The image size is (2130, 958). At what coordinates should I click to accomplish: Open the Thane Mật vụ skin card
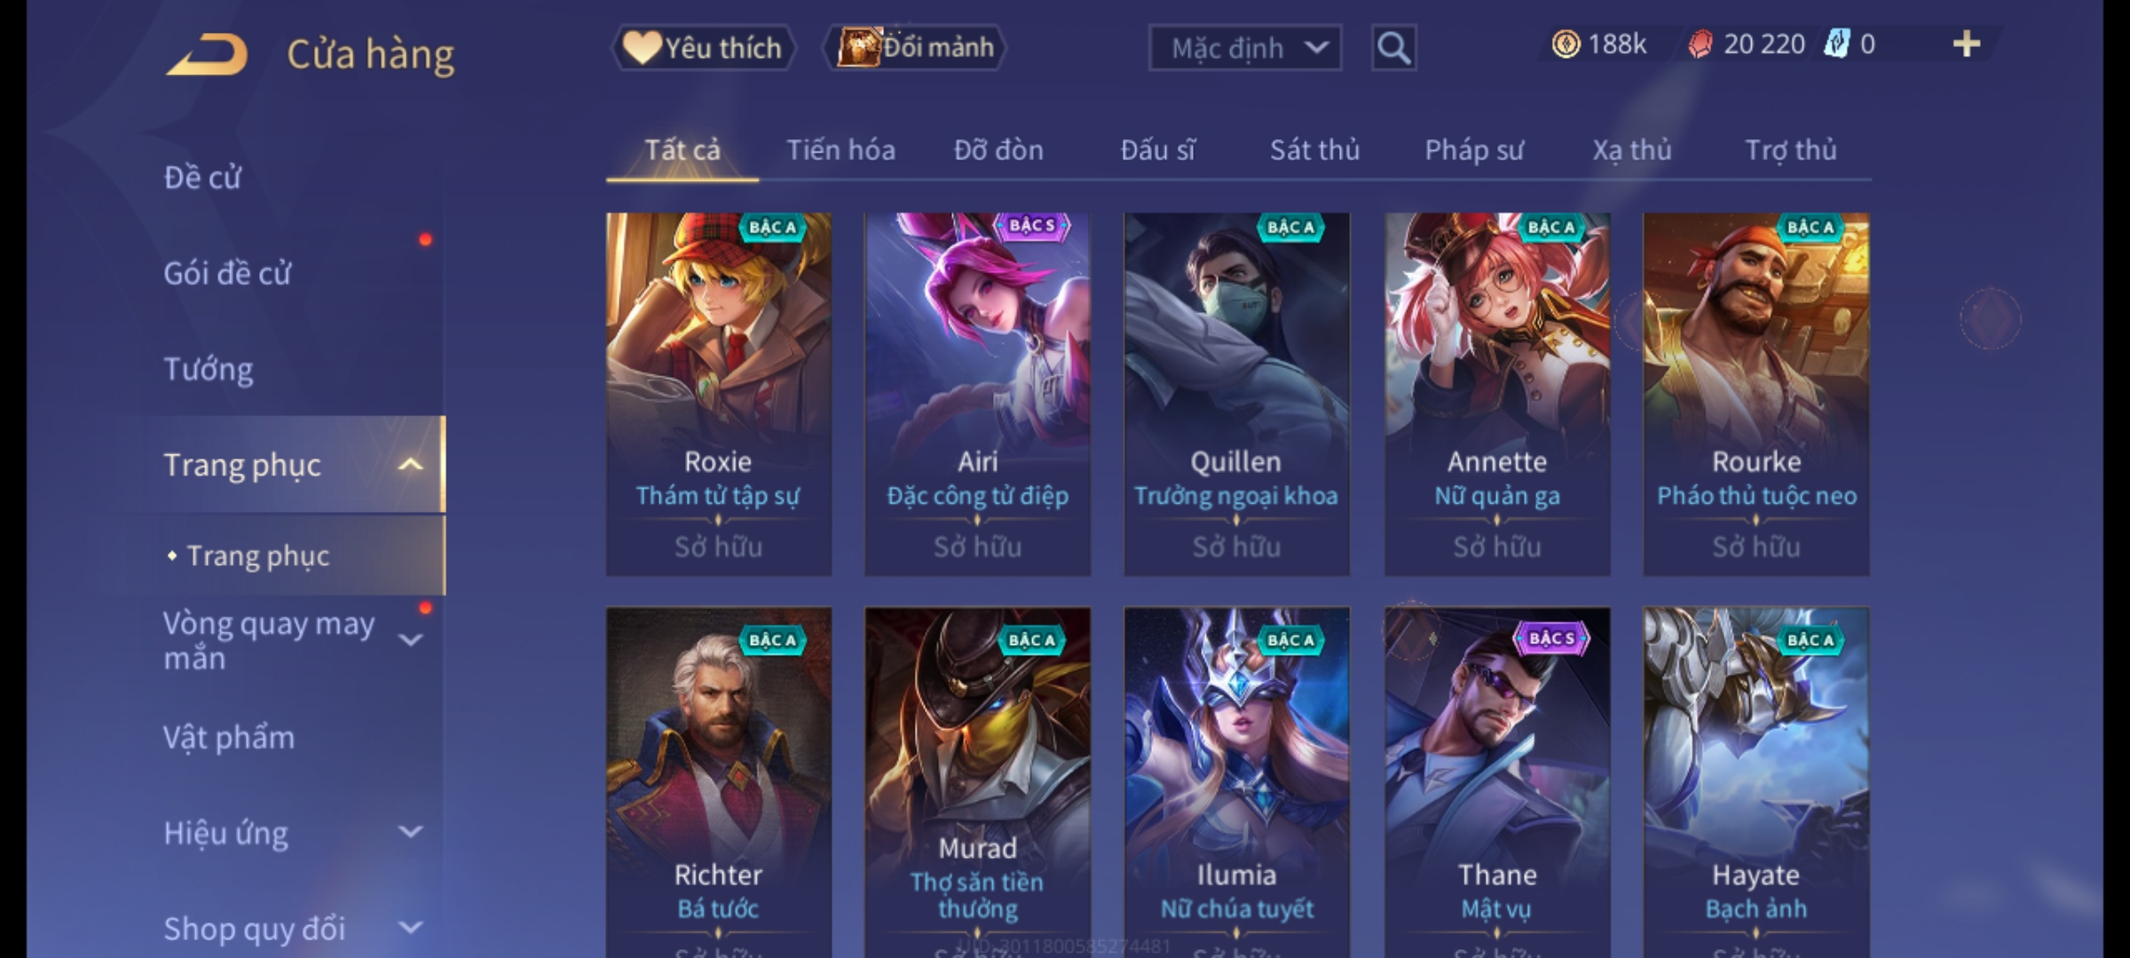(x=1497, y=781)
